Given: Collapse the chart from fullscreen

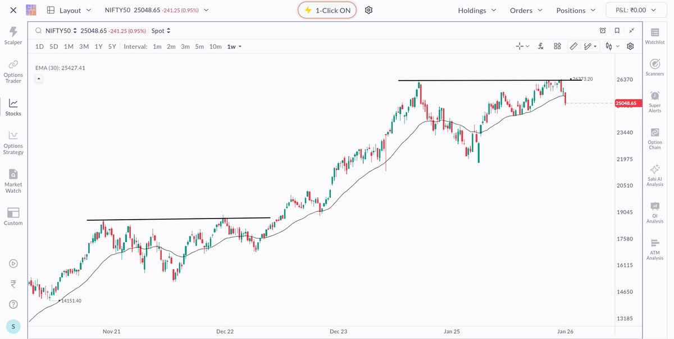Looking at the screenshot, I should [x=632, y=31].
